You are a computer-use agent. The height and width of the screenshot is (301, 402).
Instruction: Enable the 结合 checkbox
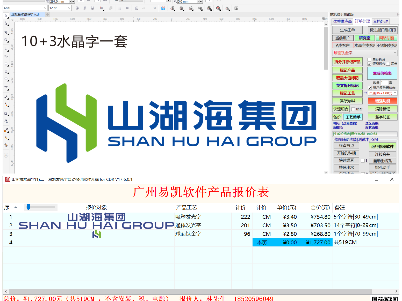[x=353, y=109]
